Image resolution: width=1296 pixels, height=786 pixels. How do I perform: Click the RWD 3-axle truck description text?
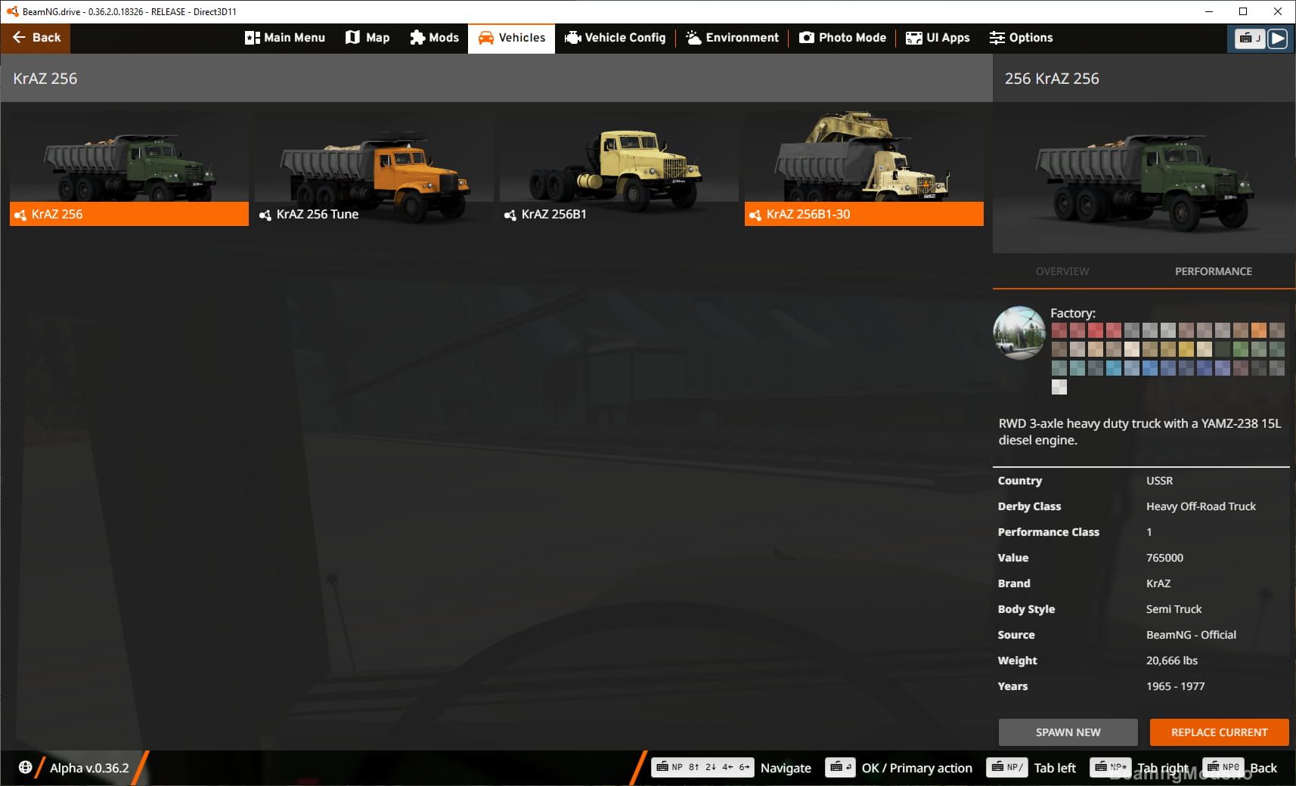pyautogui.click(x=1139, y=432)
